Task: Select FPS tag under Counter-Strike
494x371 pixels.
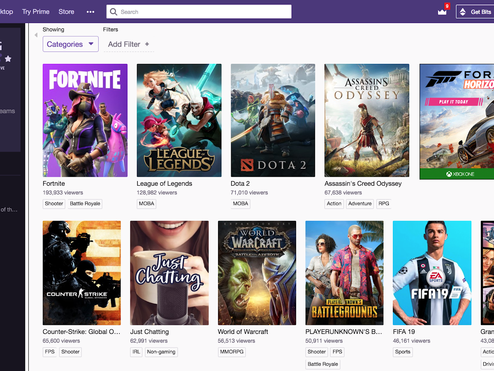Action: 50,352
